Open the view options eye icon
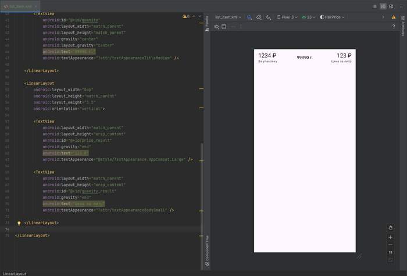 click(217, 26)
